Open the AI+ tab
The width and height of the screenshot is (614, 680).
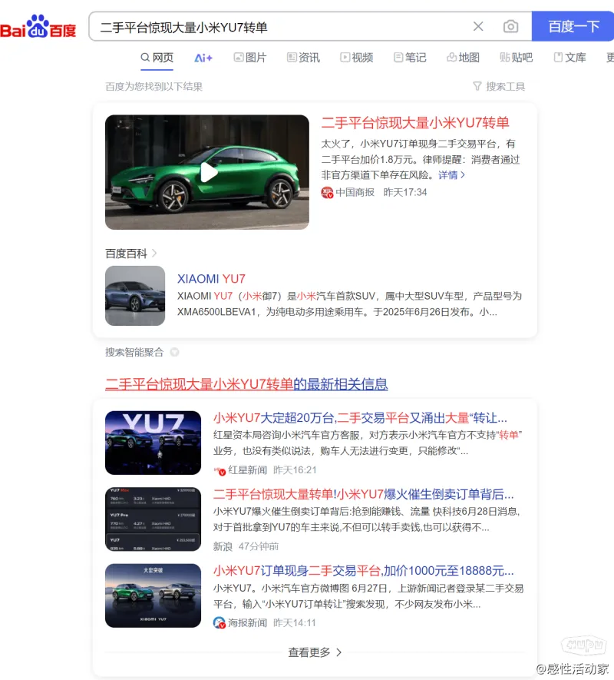[203, 58]
